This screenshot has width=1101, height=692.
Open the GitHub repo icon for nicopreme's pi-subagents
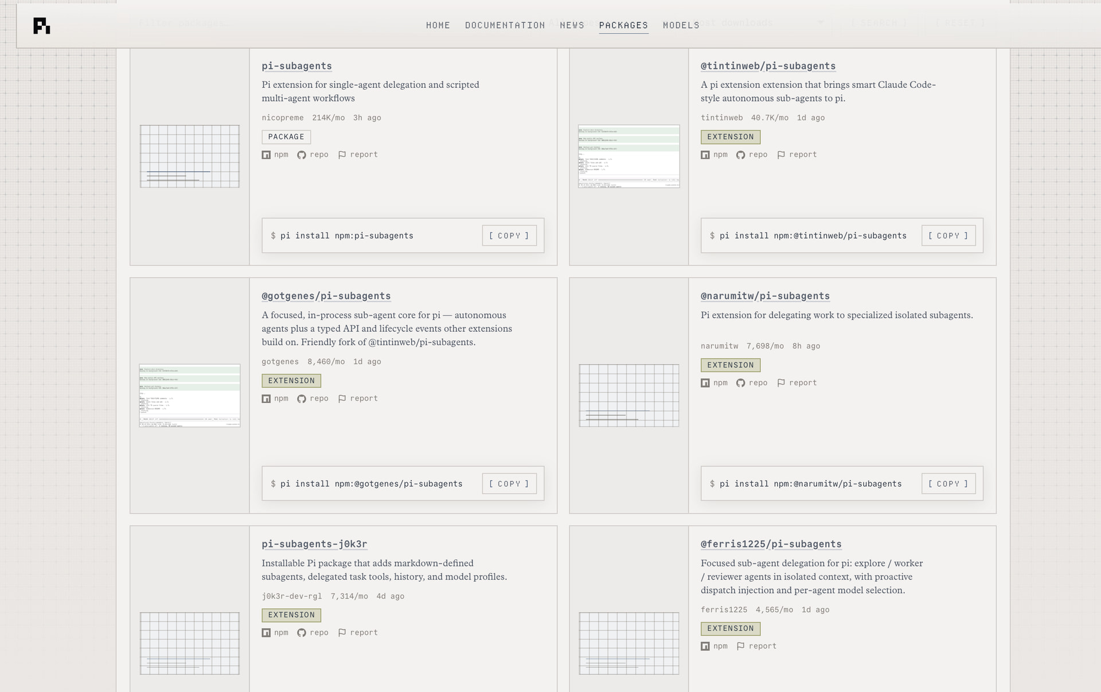313,155
